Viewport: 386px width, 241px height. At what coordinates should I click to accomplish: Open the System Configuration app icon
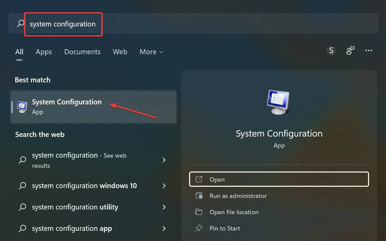[x=22, y=106]
